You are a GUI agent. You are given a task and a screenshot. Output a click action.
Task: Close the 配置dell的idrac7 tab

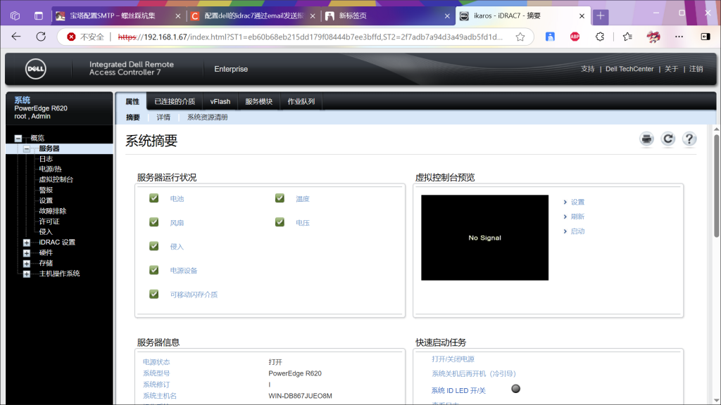coord(313,16)
